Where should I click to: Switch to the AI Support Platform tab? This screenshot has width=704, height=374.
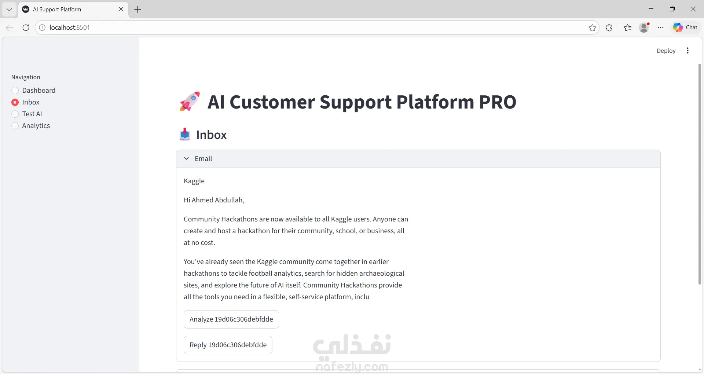coord(70,10)
